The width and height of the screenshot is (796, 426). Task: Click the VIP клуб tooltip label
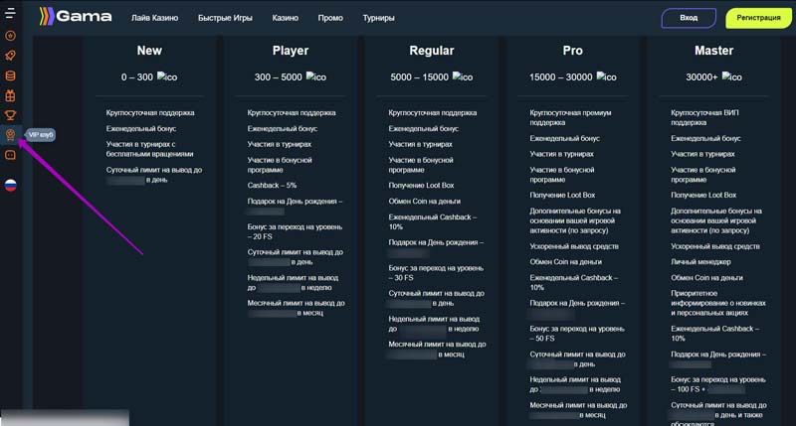[x=41, y=134]
